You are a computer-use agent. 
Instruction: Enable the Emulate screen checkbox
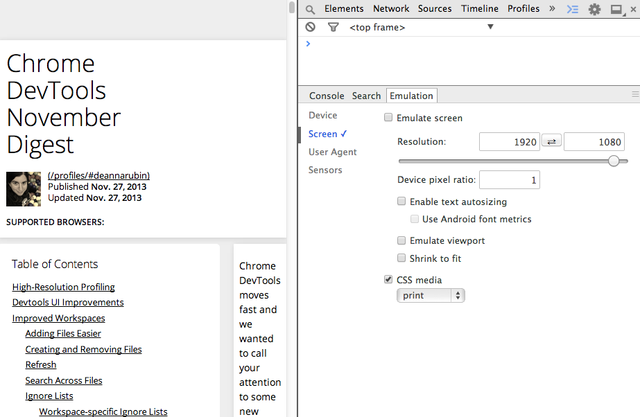tap(388, 117)
